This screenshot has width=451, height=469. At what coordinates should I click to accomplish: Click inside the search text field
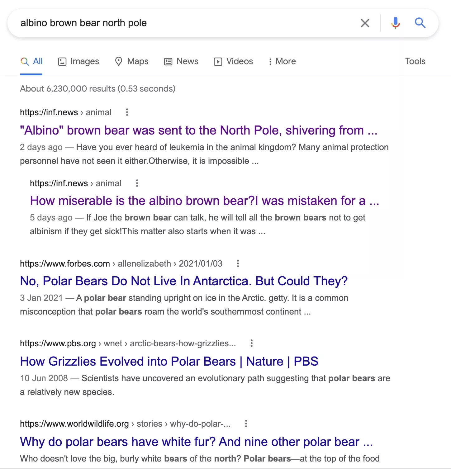pos(187,23)
